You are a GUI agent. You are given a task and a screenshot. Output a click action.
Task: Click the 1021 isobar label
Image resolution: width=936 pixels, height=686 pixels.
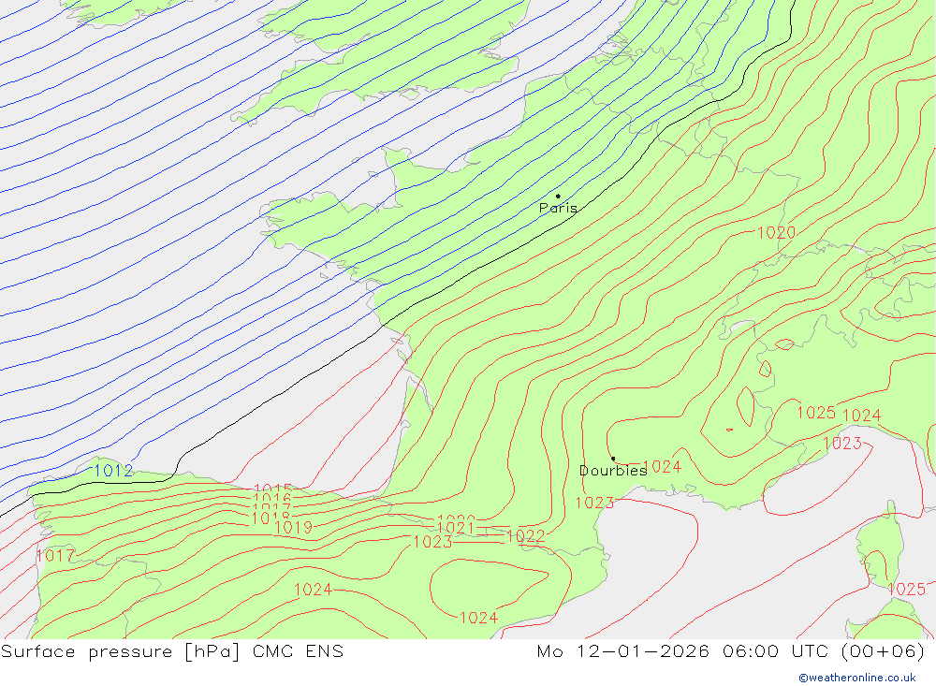pos(456,528)
